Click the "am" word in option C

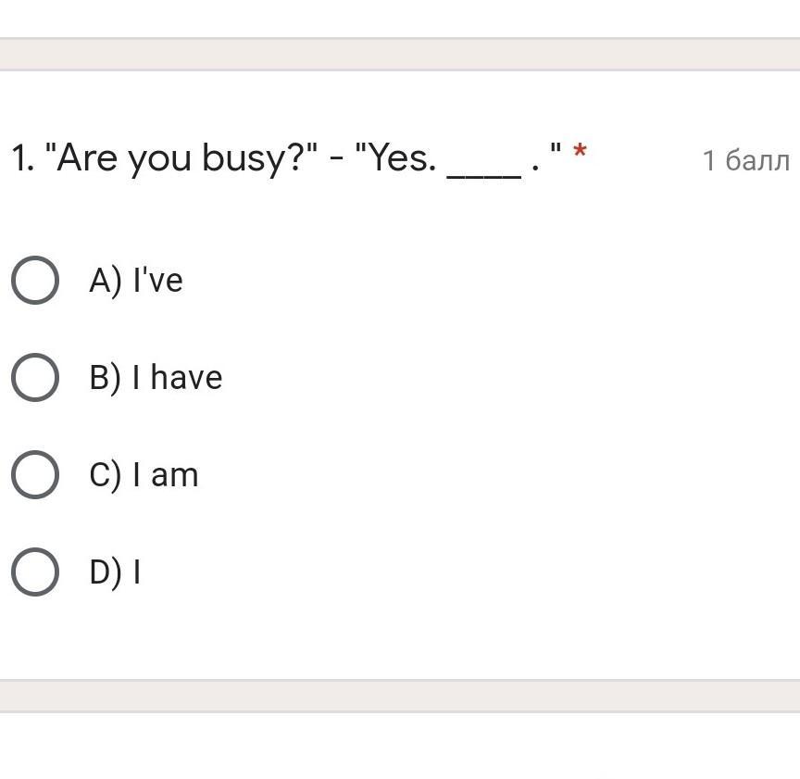pyautogui.click(x=175, y=476)
